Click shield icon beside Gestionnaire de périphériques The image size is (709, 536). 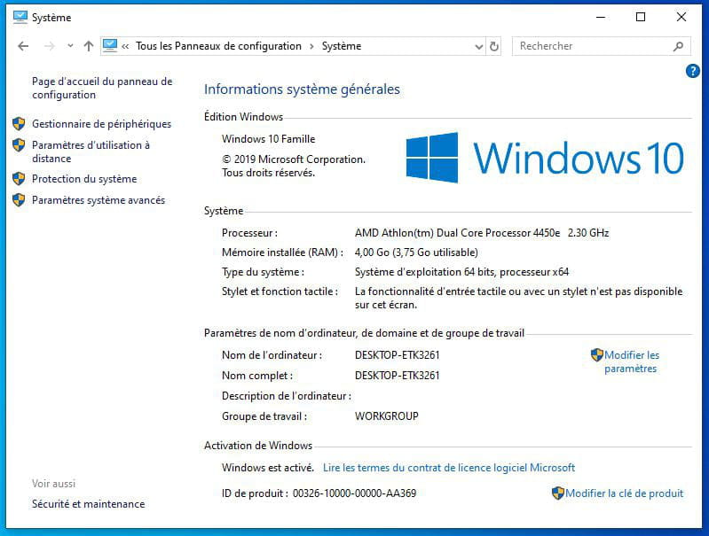pos(19,123)
